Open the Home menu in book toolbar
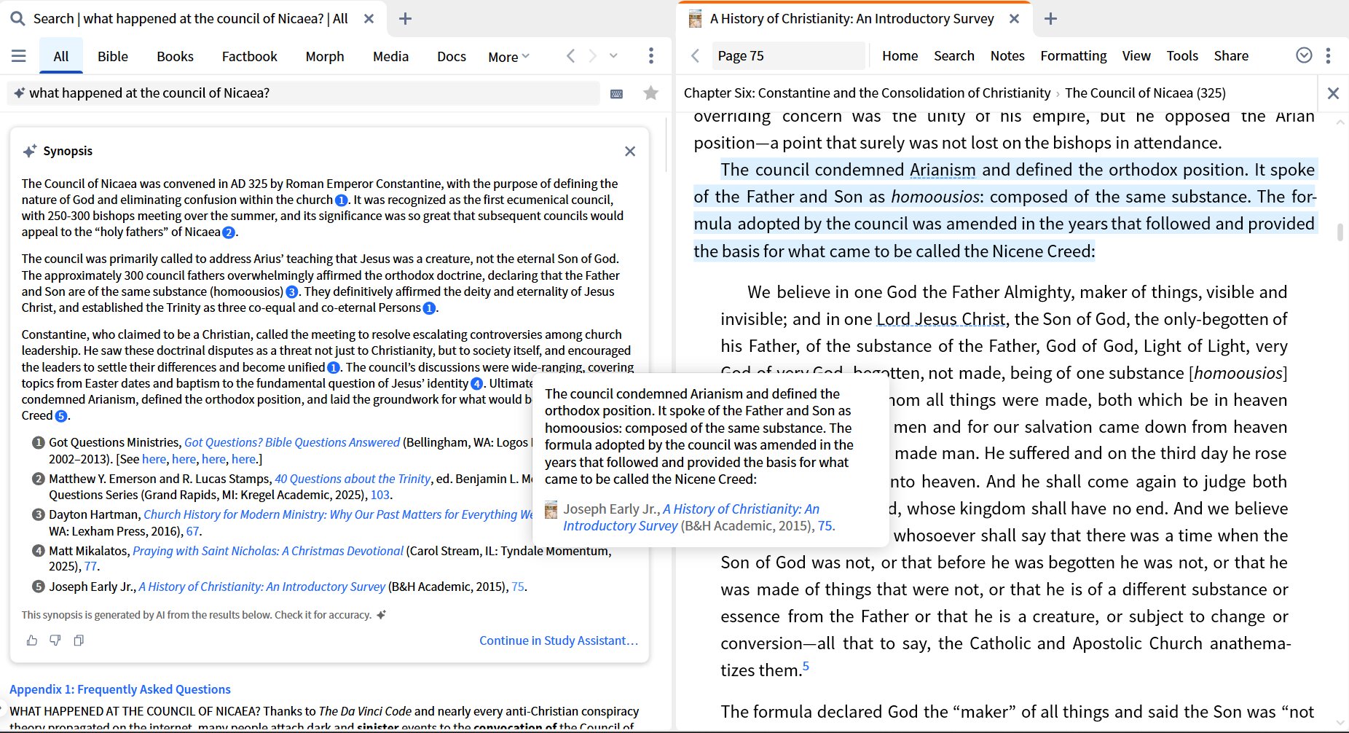This screenshot has height=733, width=1349. [x=900, y=56]
